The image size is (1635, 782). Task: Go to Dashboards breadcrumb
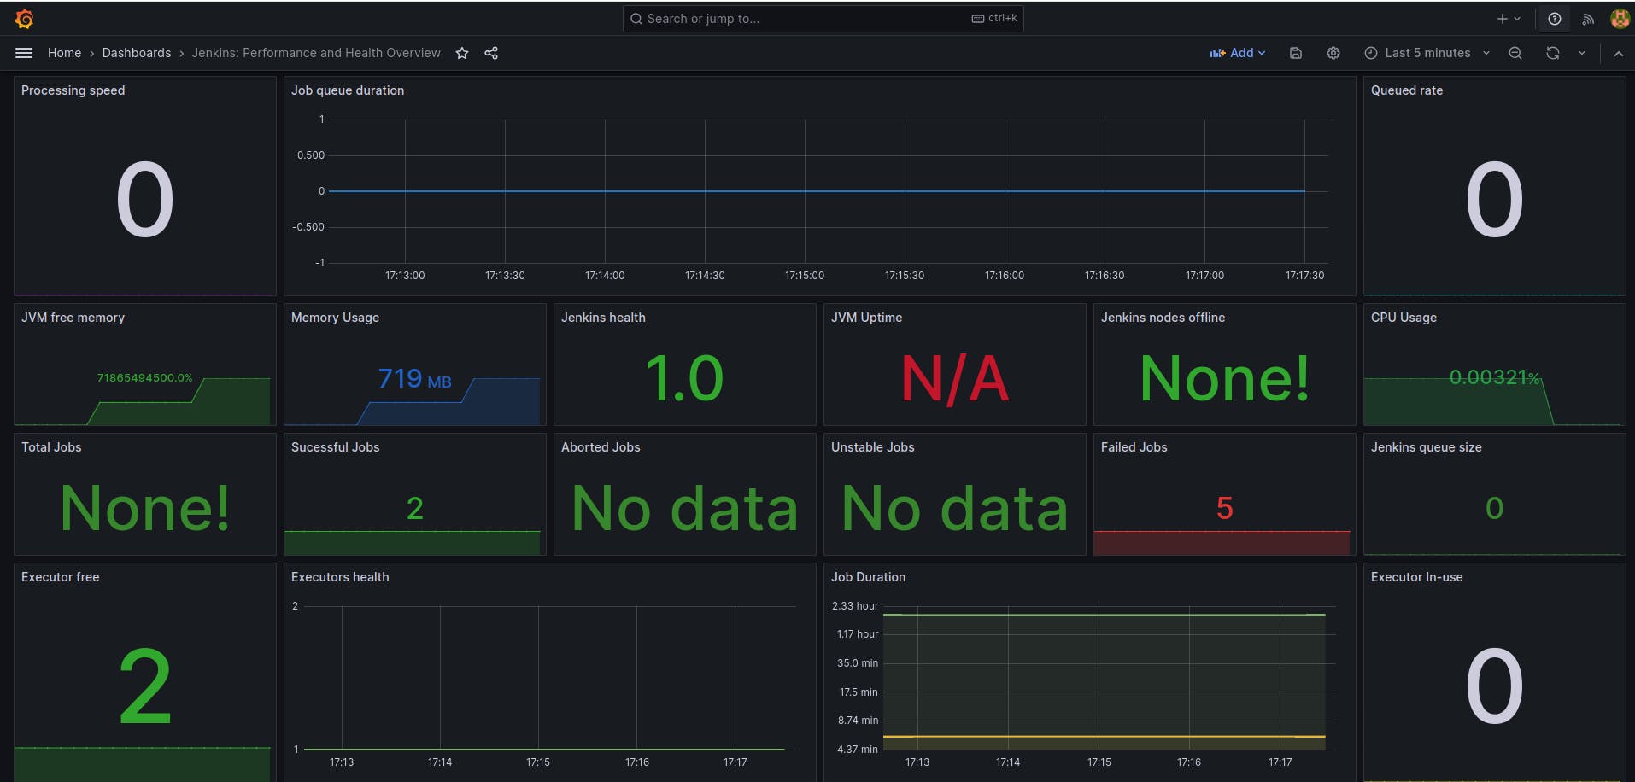[137, 53]
